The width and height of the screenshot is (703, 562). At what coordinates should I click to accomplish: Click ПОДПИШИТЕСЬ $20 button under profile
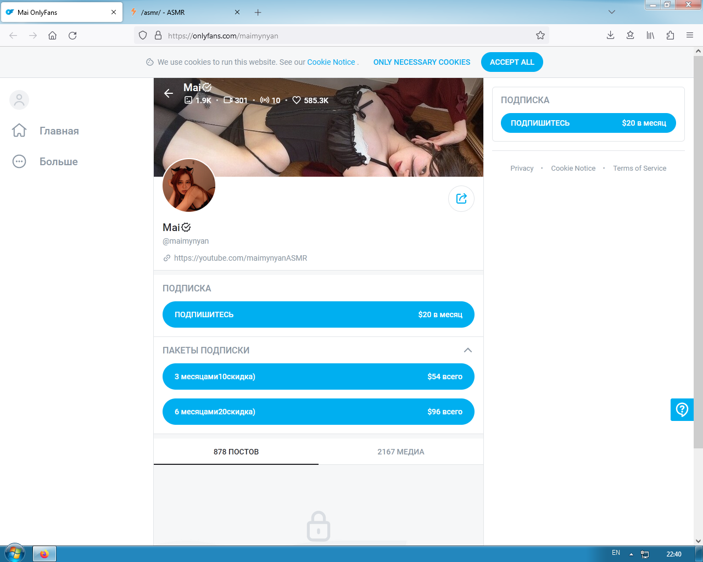tap(319, 314)
